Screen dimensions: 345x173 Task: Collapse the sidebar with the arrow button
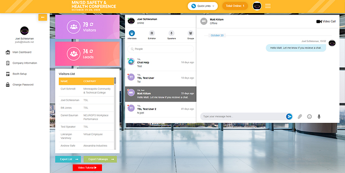pyautogui.click(x=42, y=17)
